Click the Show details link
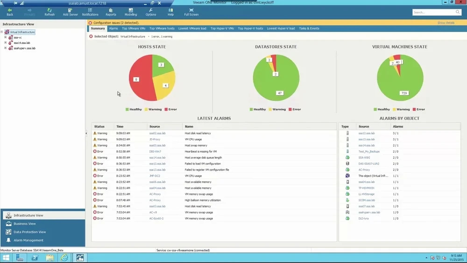This screenshot has width=467, height=263. click(446, 22)
